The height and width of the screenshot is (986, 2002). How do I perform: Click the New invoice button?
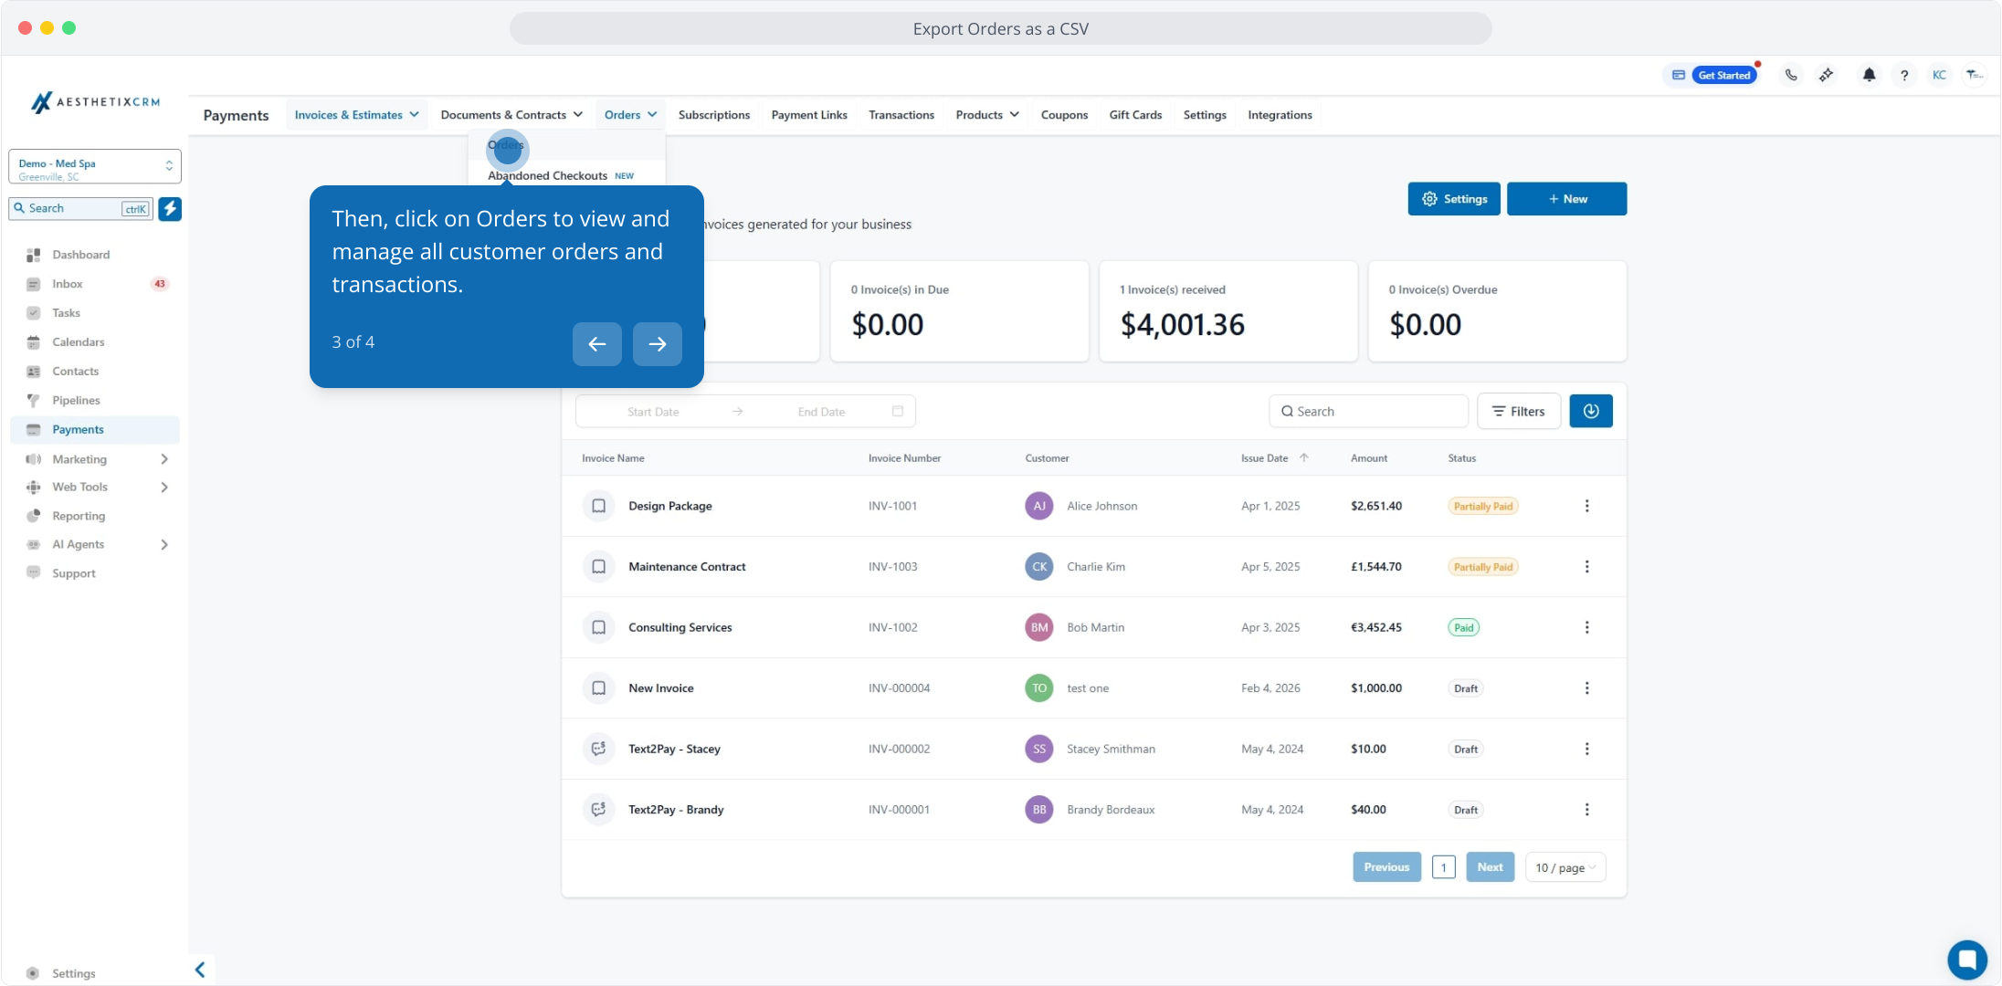click(1566, 199)
